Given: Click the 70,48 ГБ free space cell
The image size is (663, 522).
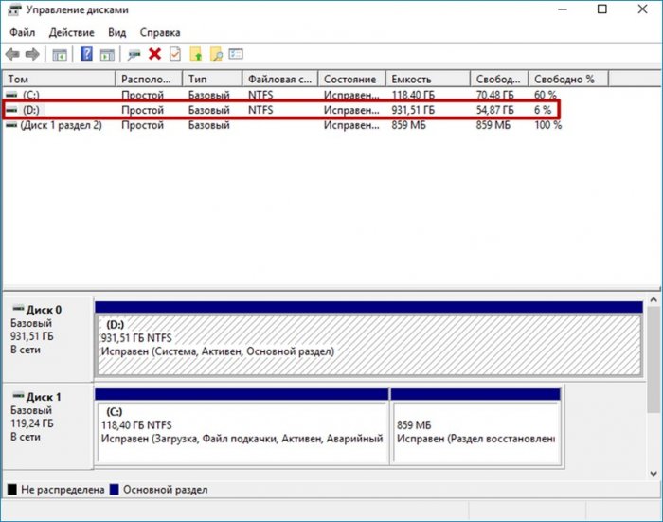Looking at the screenshot, I should point(494,95).
